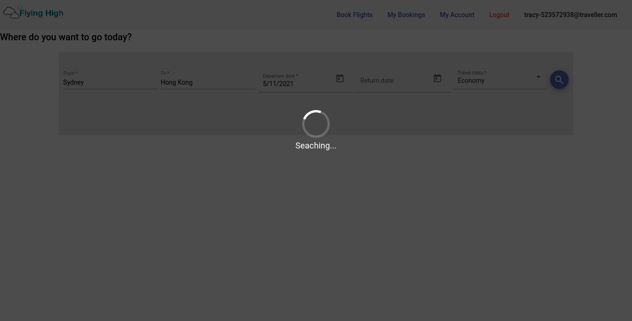Log out using the Logout link

(x=499, y=15)
